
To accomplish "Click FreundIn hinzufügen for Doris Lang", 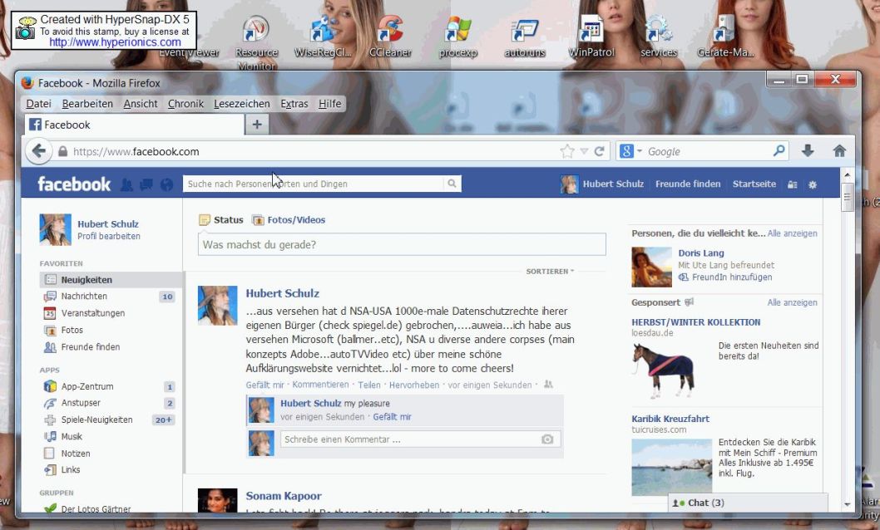I will point(732,277).
